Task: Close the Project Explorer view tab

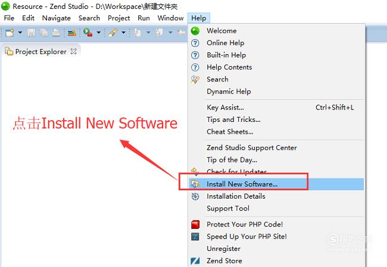Action: click(x=73, y=51)
